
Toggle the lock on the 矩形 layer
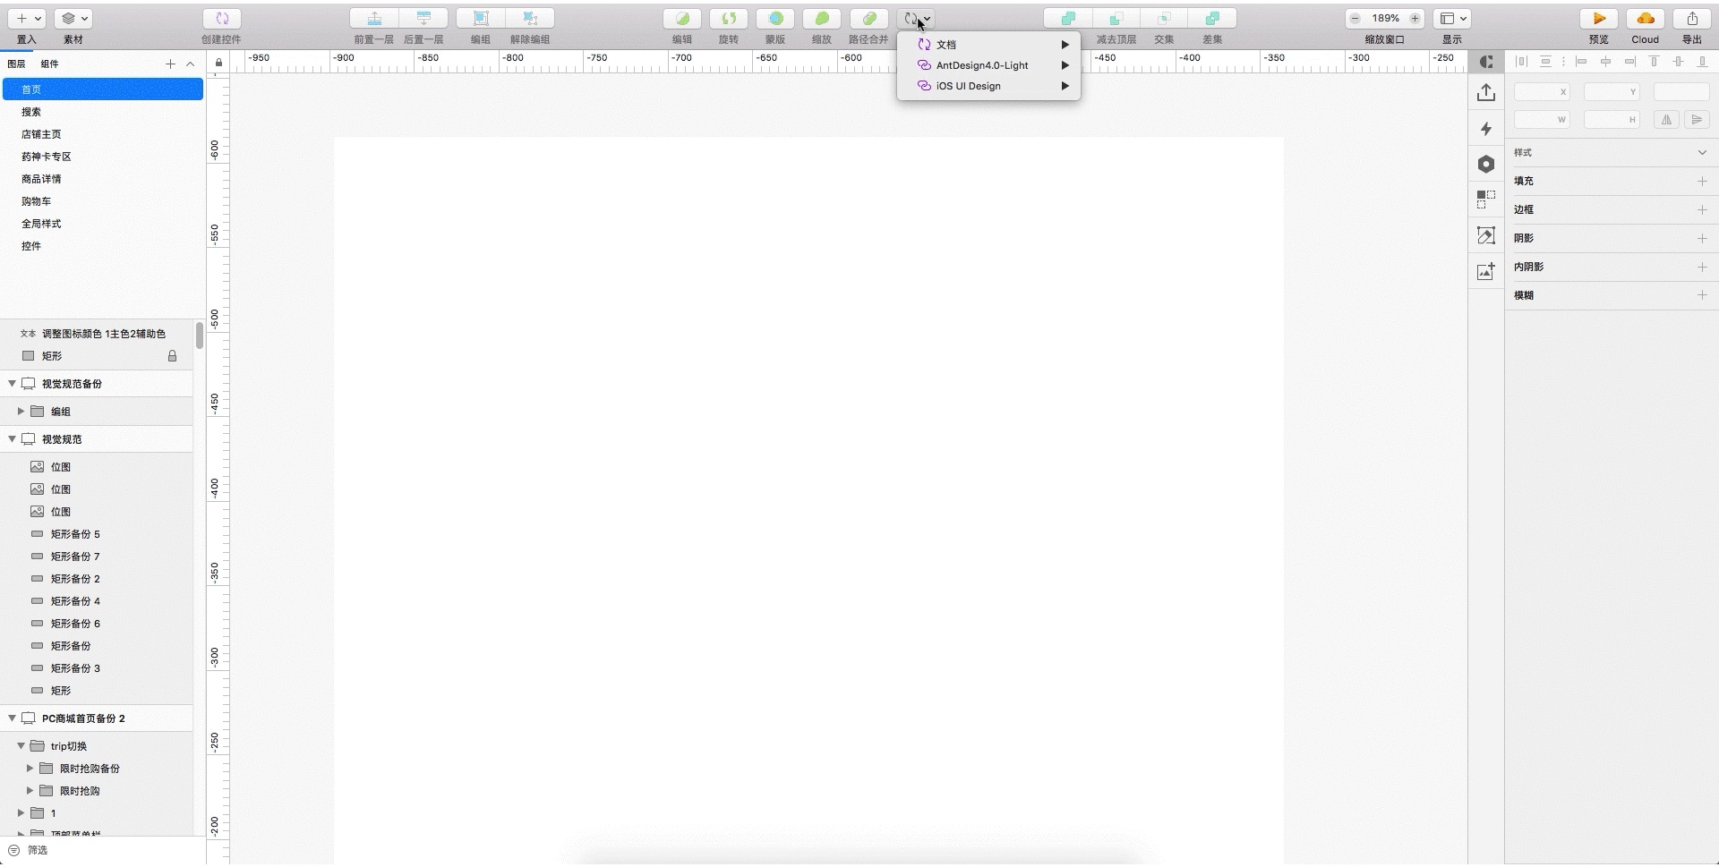(x=173, y=356)
